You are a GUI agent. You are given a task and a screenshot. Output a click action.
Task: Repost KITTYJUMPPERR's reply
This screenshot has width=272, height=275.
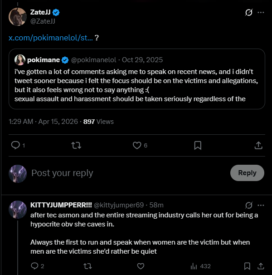point(87,266)
